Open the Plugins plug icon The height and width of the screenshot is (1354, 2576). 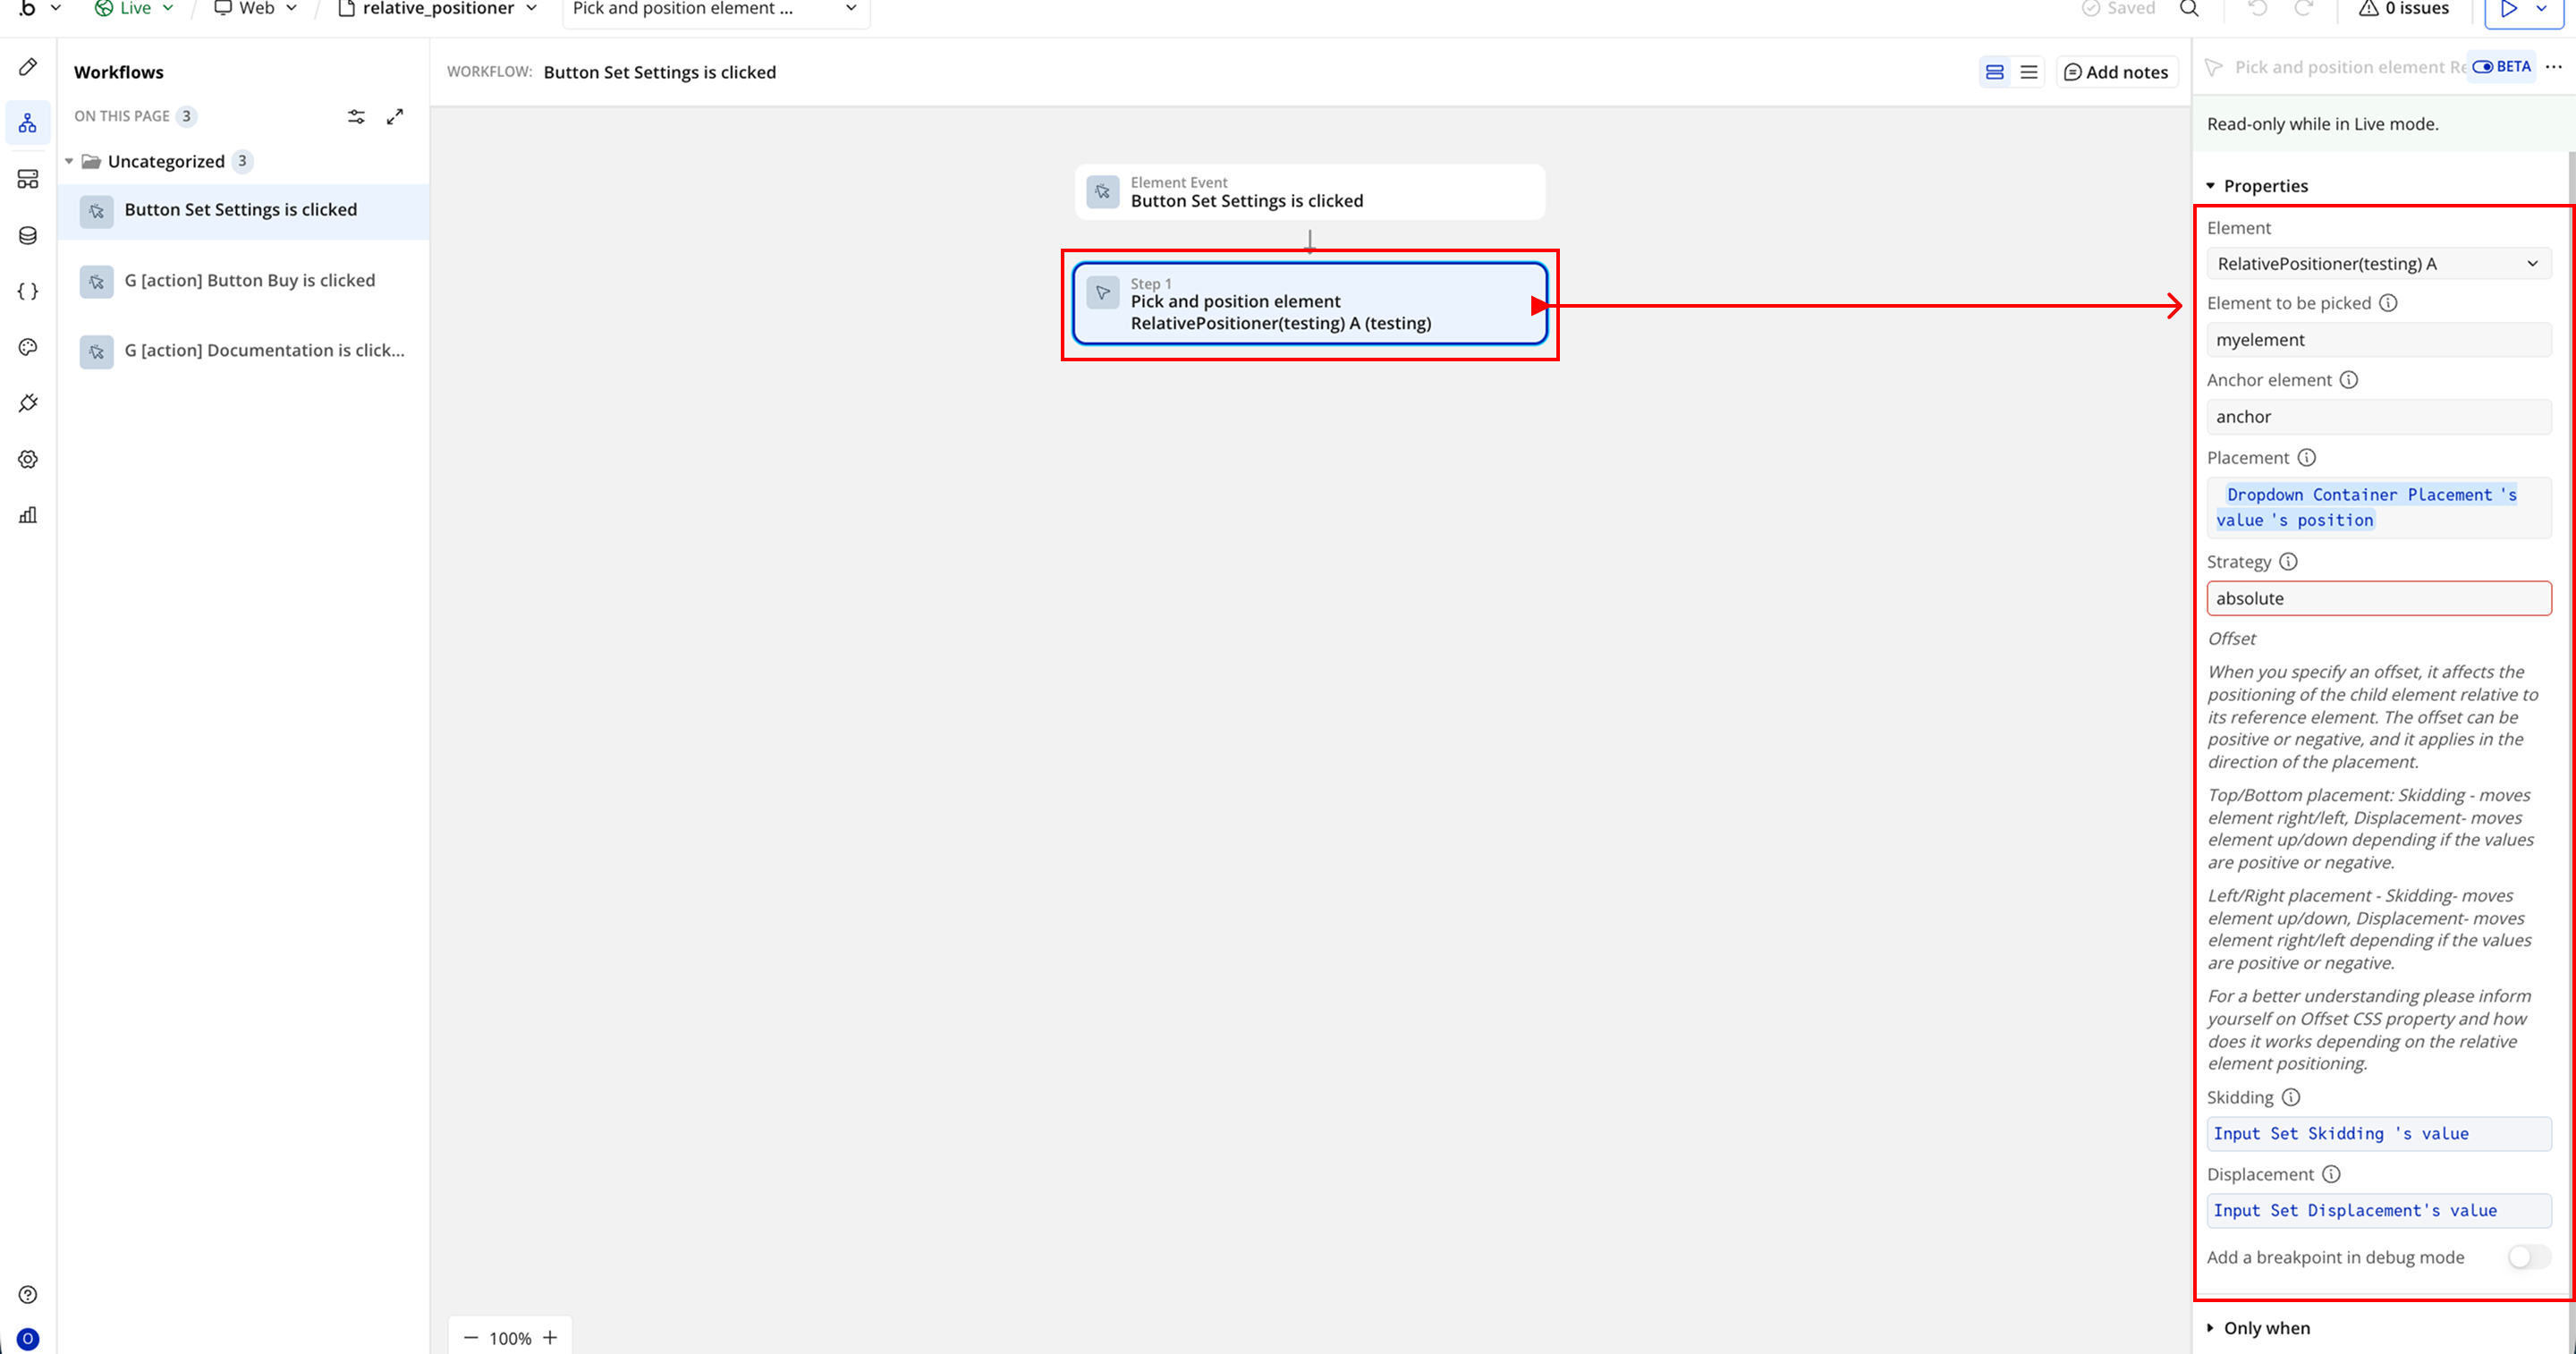[x=28, y=403]
